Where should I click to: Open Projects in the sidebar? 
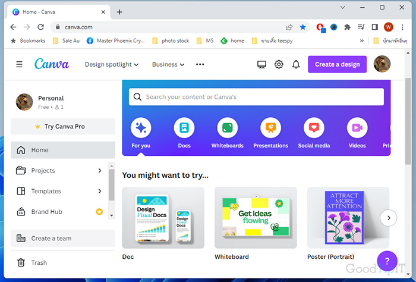pos(59,171)
